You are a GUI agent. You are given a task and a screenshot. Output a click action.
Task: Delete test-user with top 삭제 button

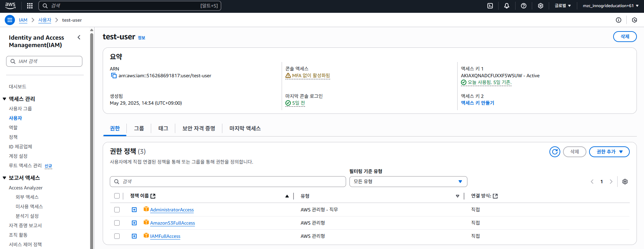click(x=625, y=37)
